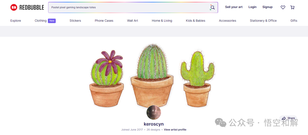Click the keroscyn artist name

[x=154, y=124]
